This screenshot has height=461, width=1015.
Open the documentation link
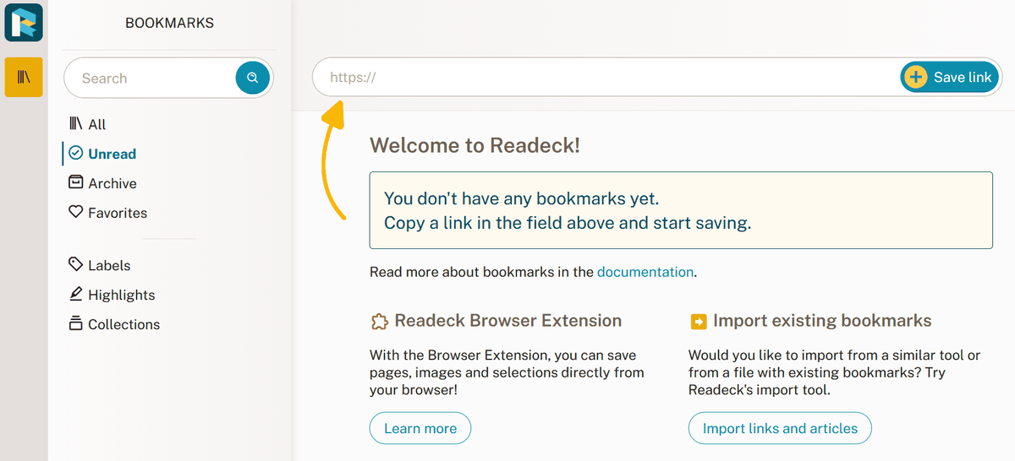click(x=645, y=273)
